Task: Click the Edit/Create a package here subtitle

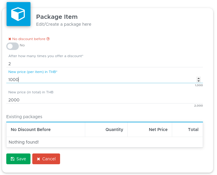Action: pyautogui.click(x=64, y=24)
